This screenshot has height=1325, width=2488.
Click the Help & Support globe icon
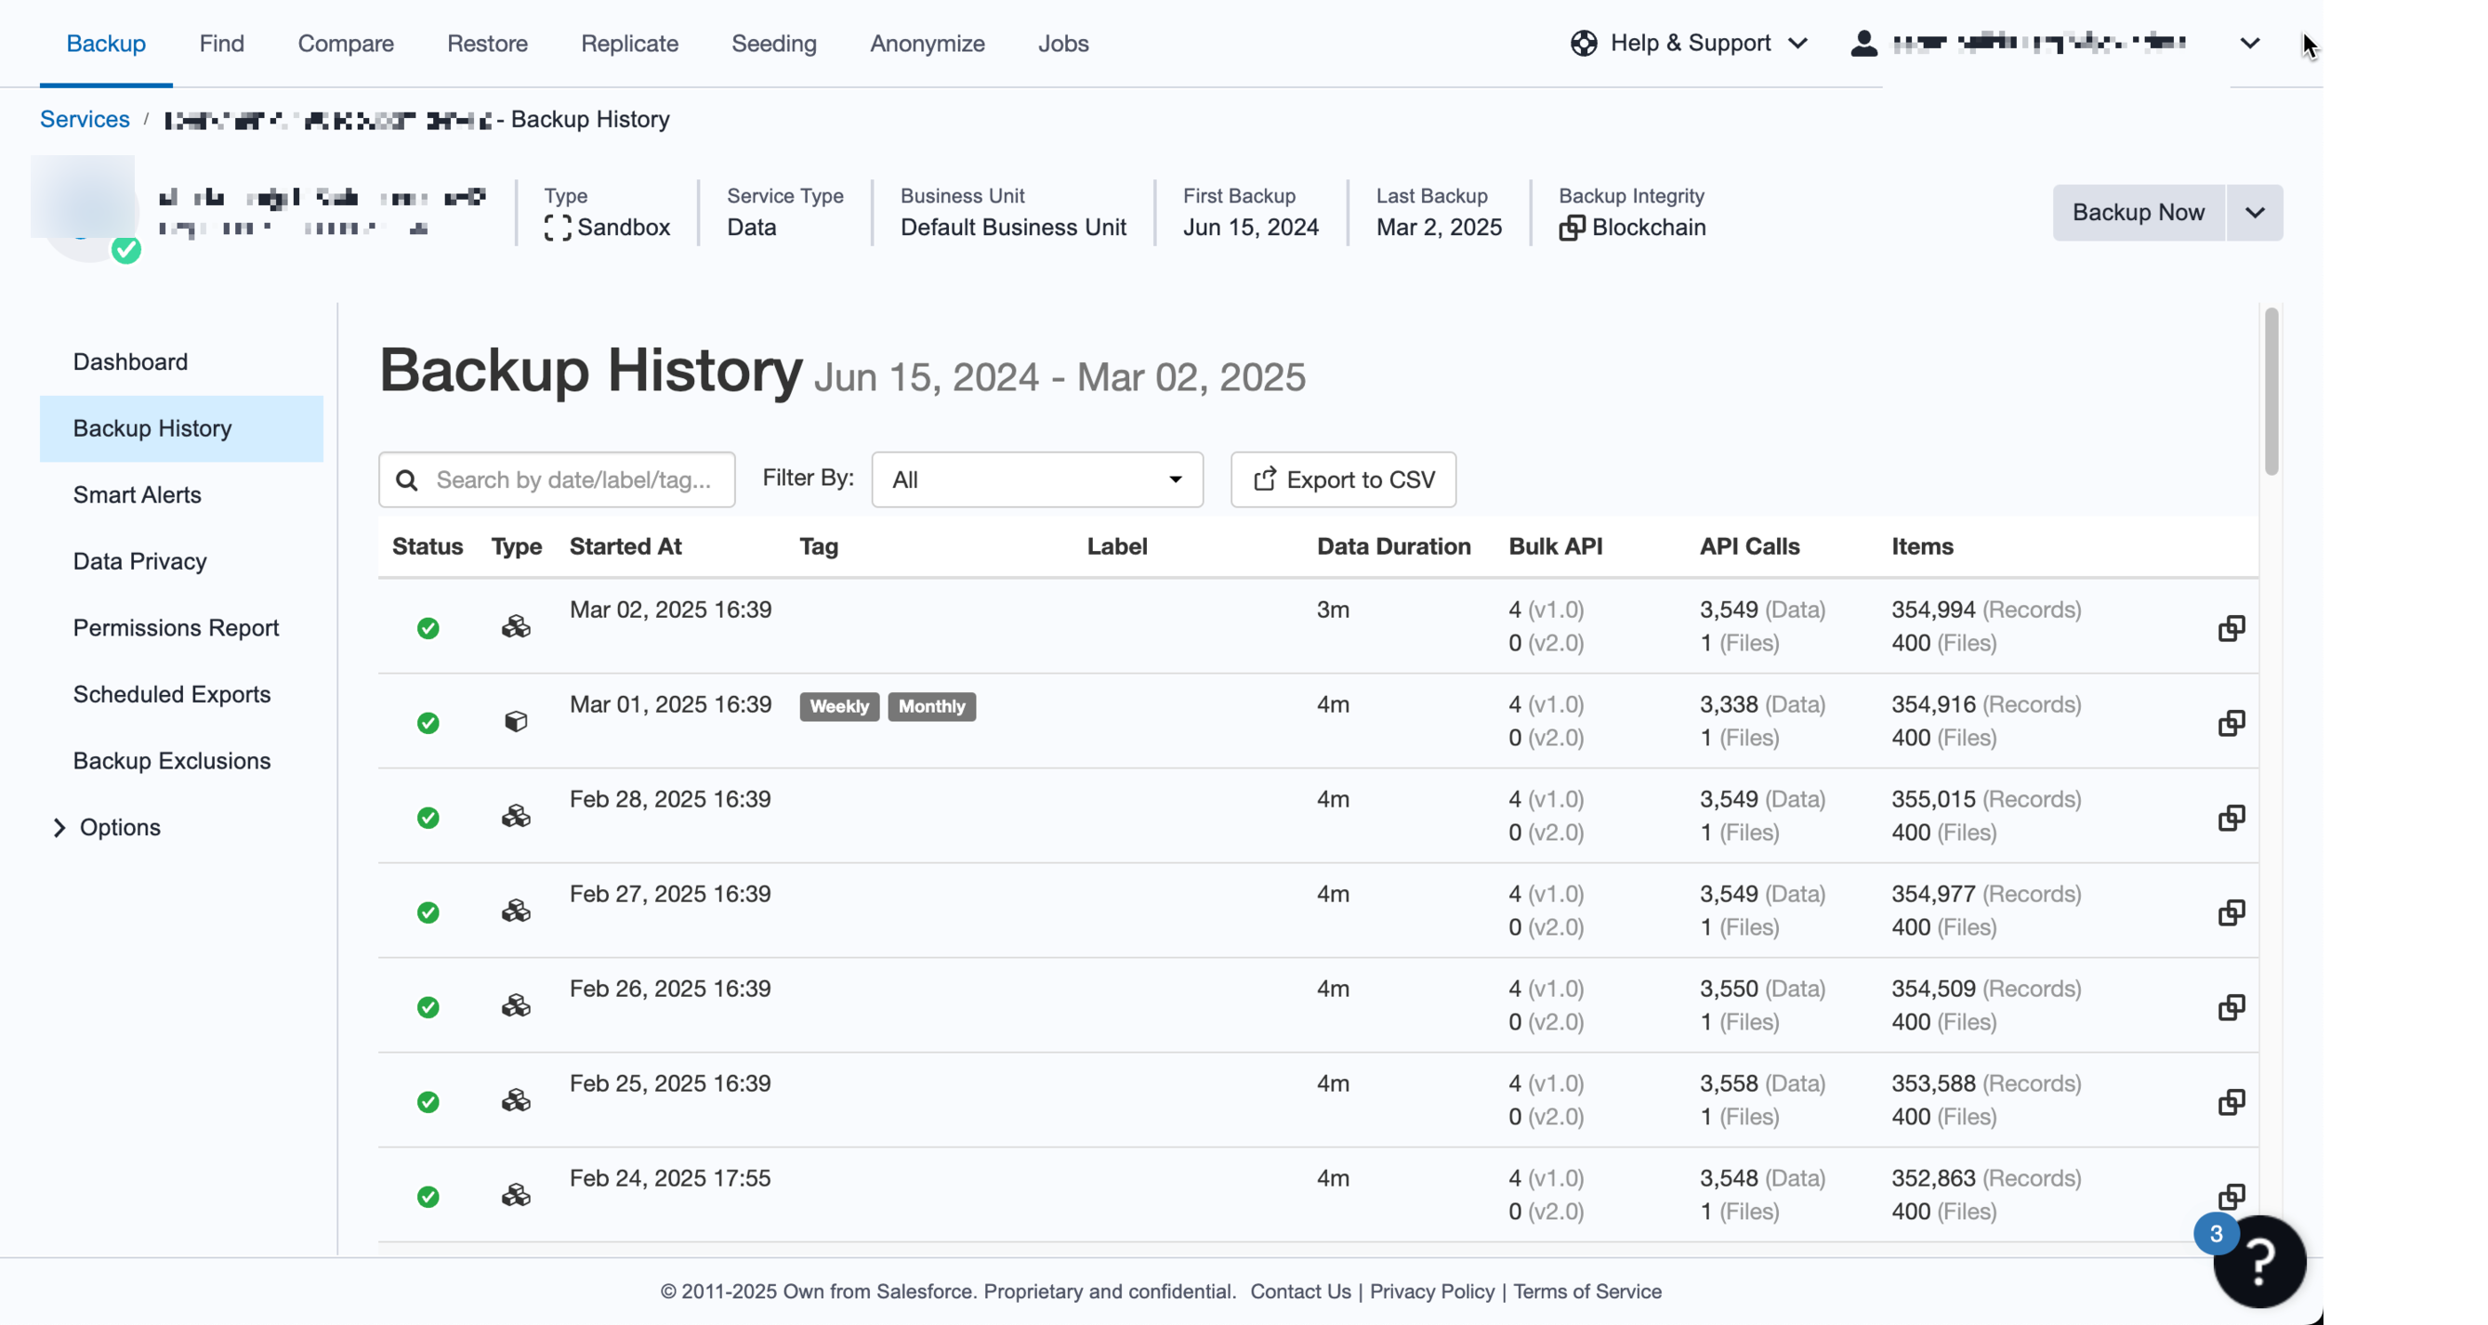(1582, 43)
